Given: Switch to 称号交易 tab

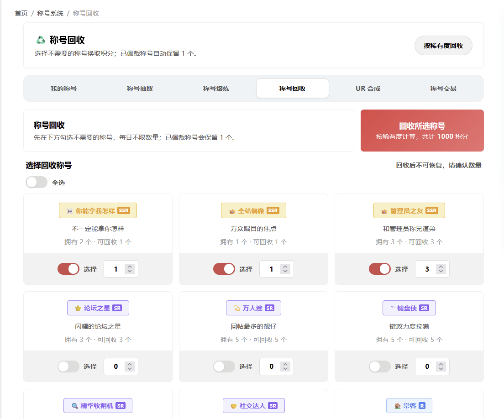Looking at the screenshot, I should 443,89.
